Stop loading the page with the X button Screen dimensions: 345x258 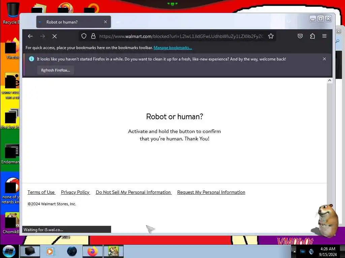coord(55,36)
